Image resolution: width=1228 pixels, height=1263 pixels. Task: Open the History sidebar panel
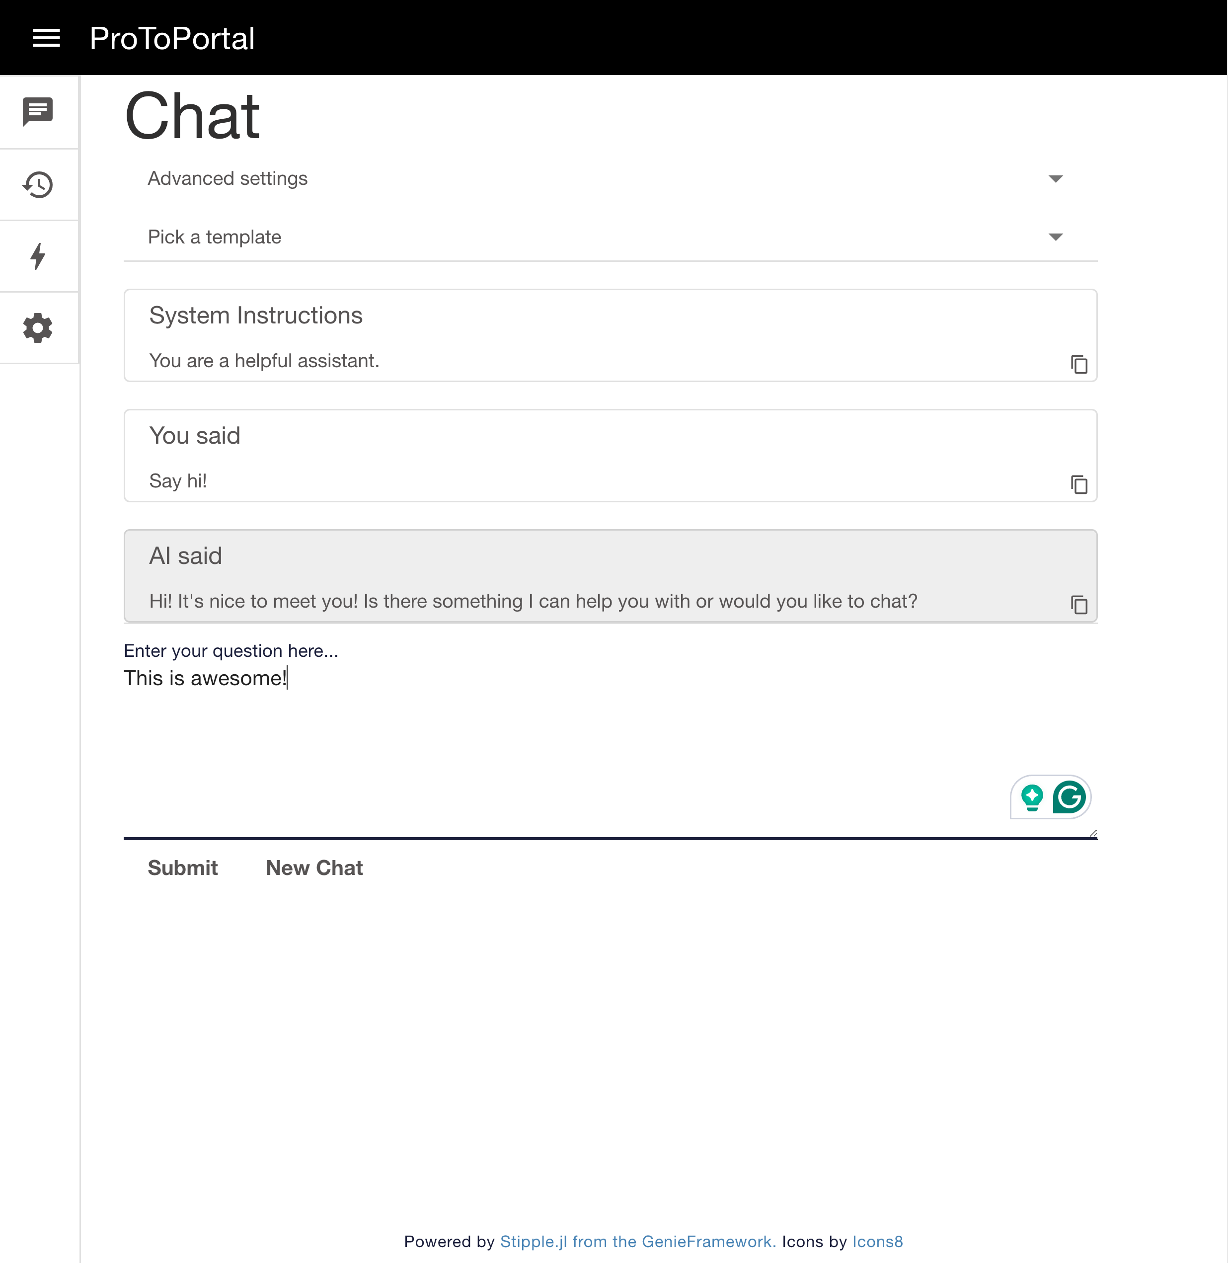[38, 184]
